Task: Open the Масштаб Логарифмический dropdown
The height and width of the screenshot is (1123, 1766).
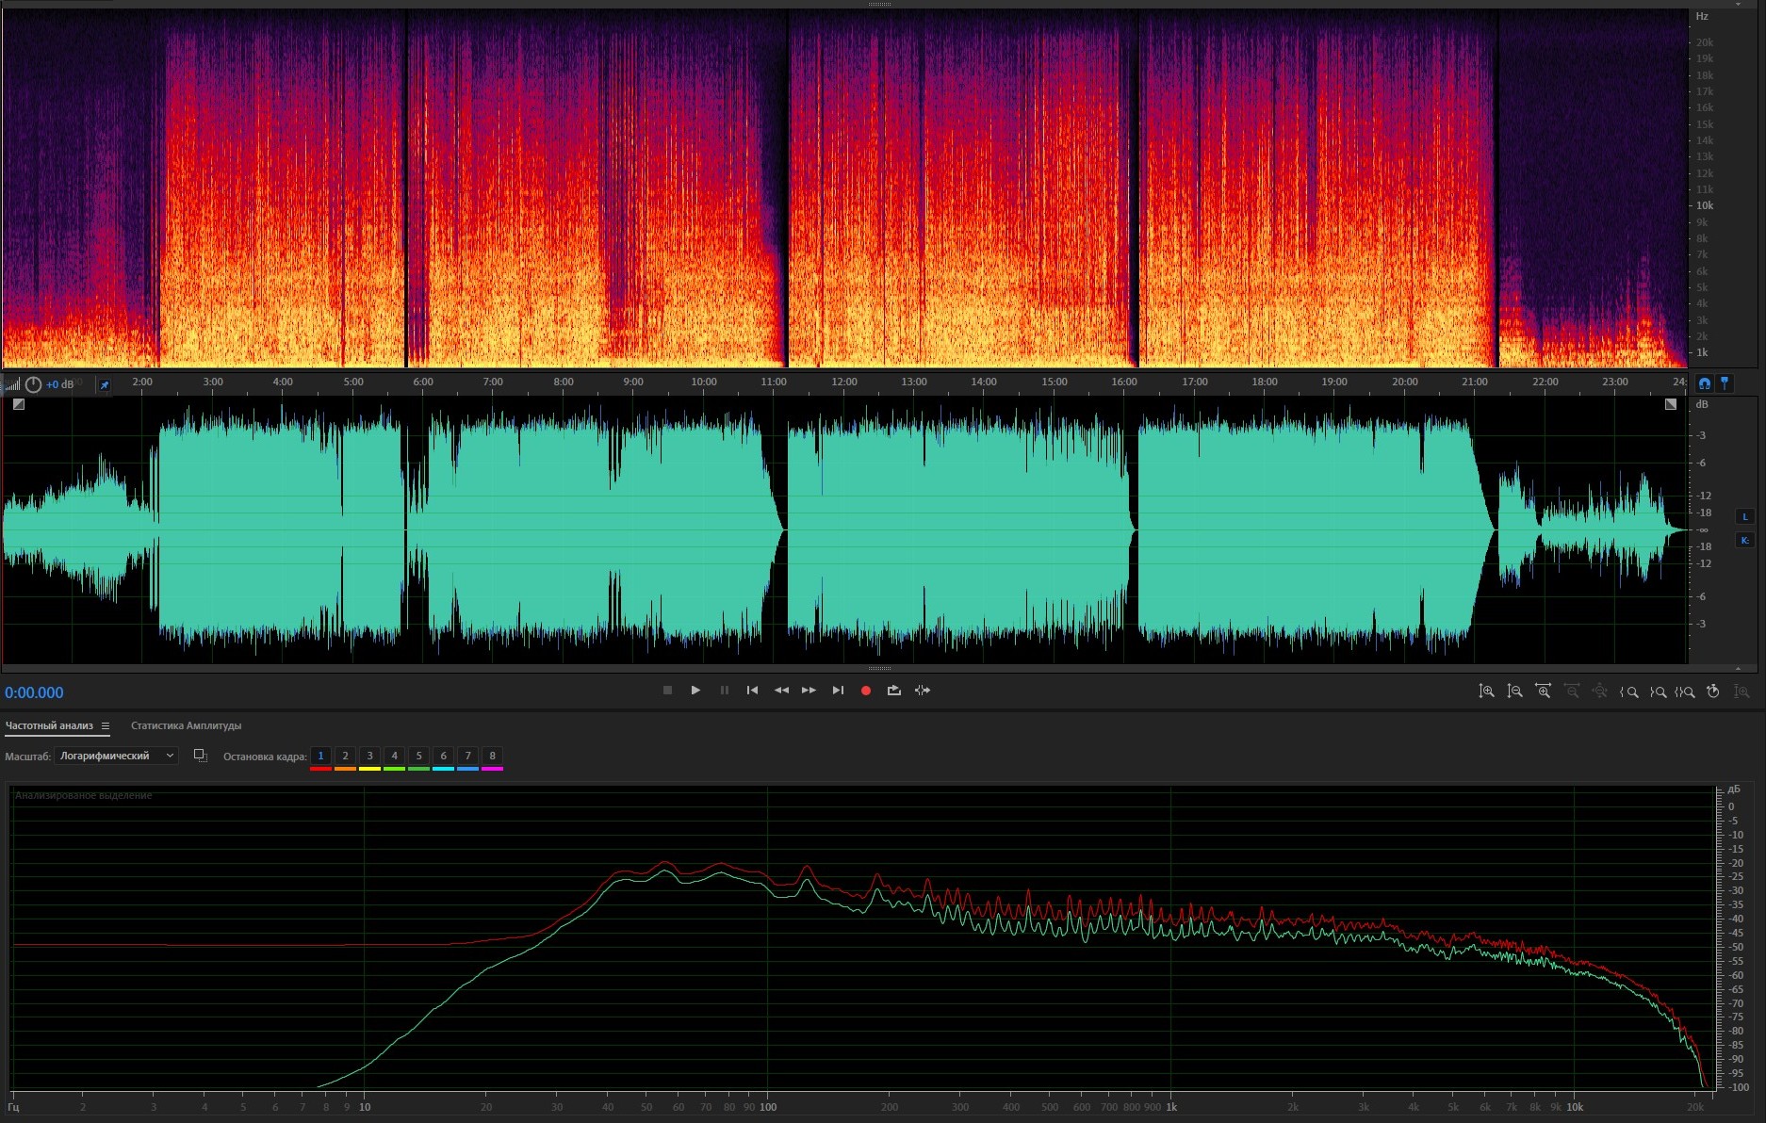Action: pos(116,756)
